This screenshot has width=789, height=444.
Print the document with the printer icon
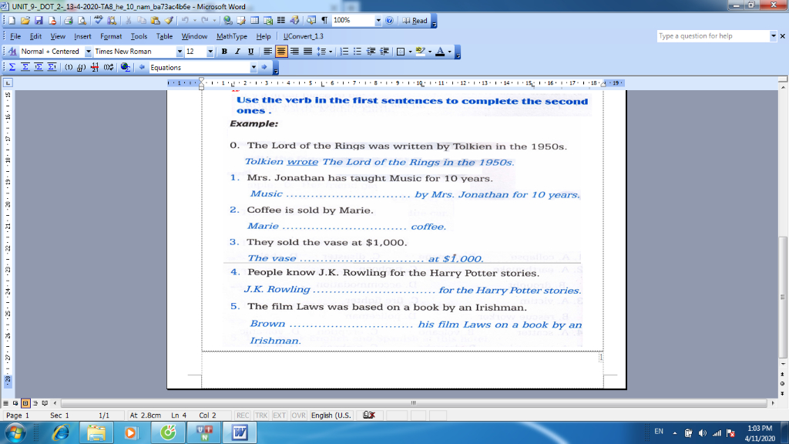(69, 21)
